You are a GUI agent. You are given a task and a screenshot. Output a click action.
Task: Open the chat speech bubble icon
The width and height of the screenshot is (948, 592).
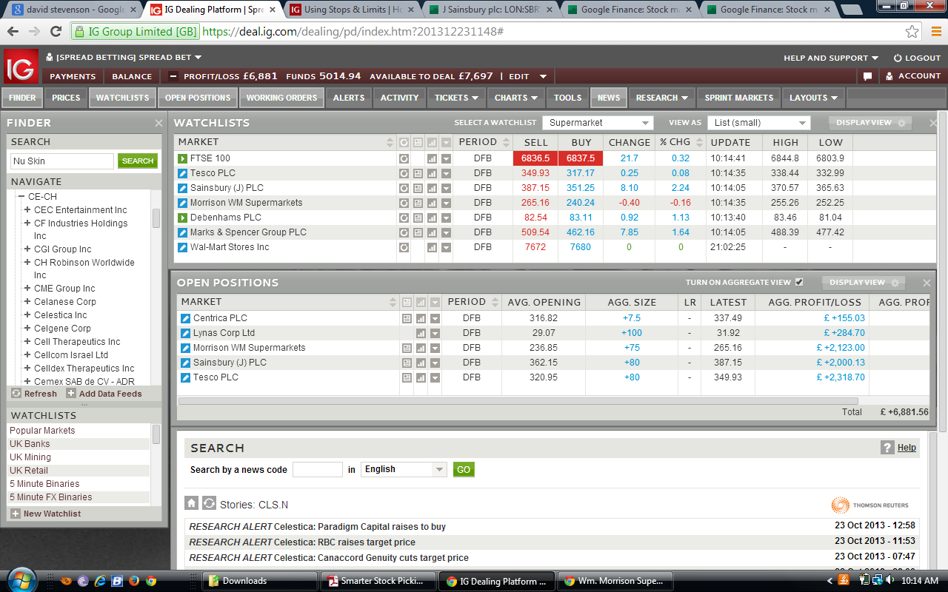coord(868,76)
